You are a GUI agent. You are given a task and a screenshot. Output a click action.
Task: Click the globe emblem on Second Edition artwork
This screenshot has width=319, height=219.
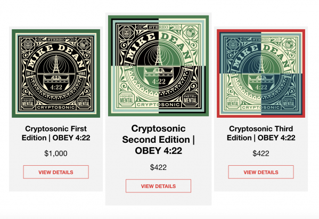191,32
